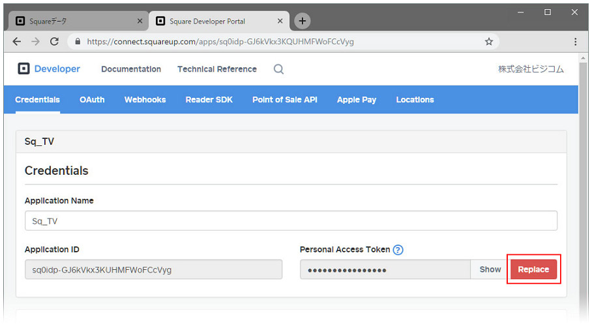Image resolution: width=592 pixels, height=326 pixels.
Task: Select the Locations tab
Action: (415, 100)
